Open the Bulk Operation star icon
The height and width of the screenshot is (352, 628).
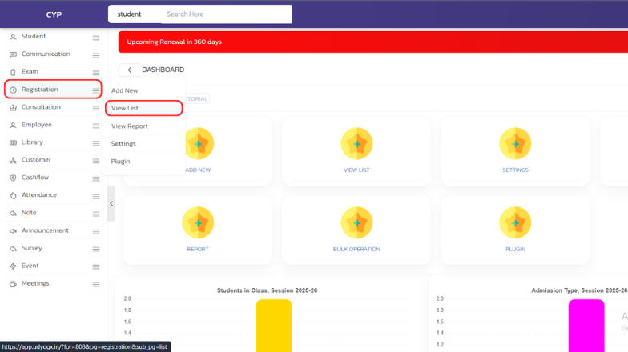point(356,222)
